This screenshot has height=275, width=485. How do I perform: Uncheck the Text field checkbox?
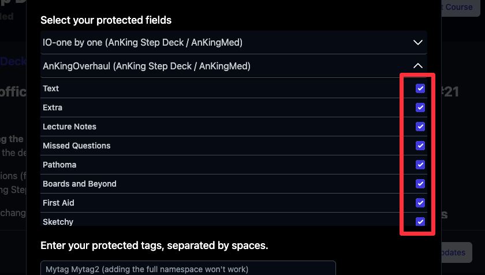click(420, 88)
